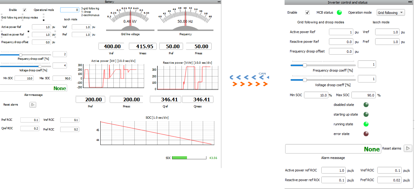The height and width of the screenshot is (189, 415).
Task: Click the Battery Operational mode input field
Action: (x=70, y=10)
